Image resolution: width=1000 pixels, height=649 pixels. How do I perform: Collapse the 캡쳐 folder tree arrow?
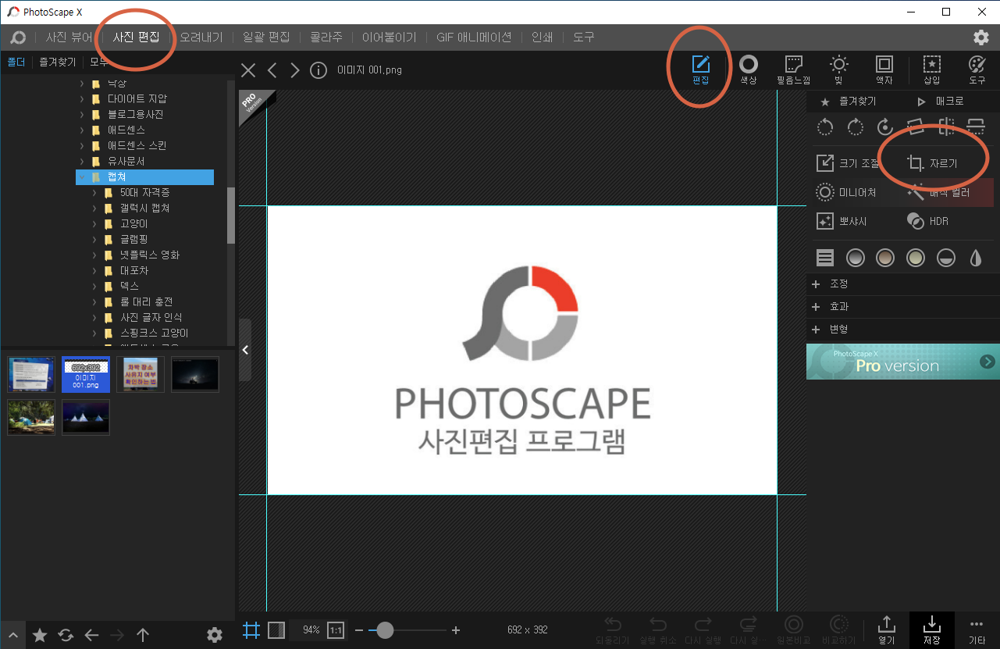82,177
